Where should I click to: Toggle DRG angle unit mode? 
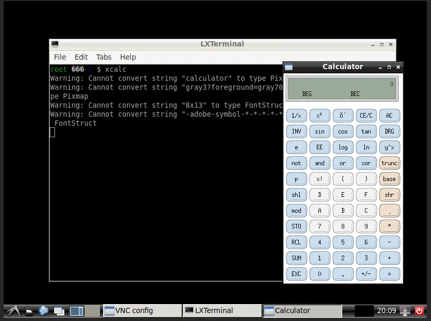389,131
